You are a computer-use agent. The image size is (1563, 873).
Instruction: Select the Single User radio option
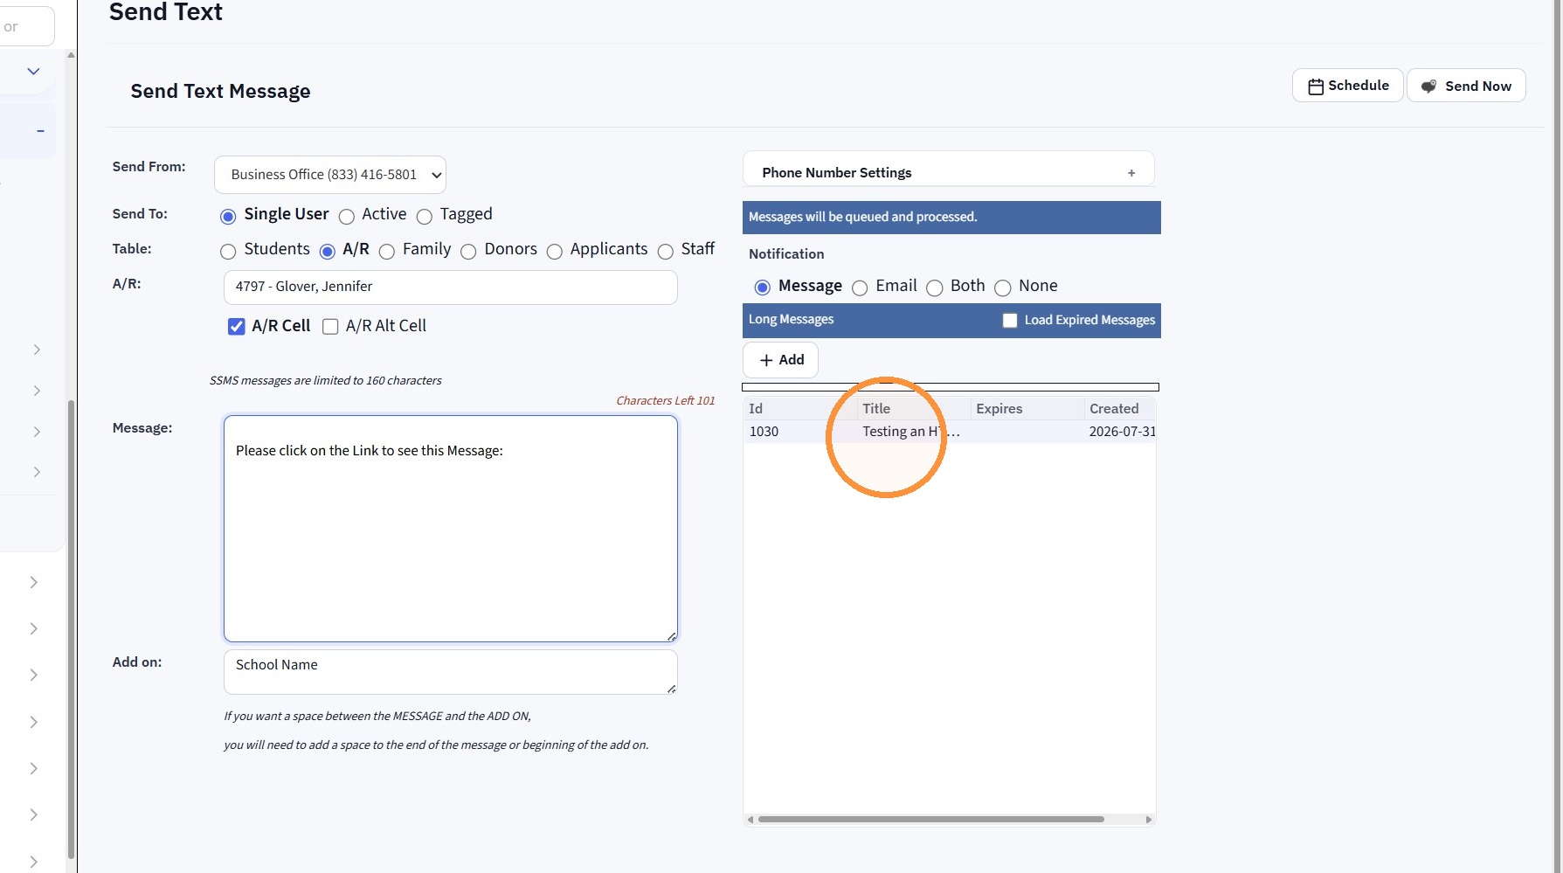click(228, 216)
